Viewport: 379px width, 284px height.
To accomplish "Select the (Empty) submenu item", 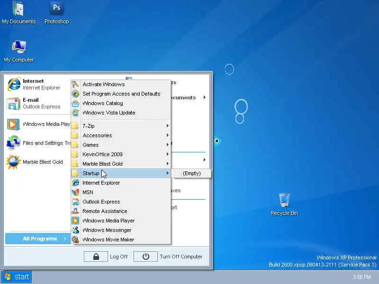I will 192,173.
